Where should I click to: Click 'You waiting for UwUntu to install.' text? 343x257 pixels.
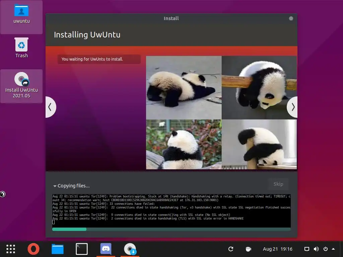[92, 59]
